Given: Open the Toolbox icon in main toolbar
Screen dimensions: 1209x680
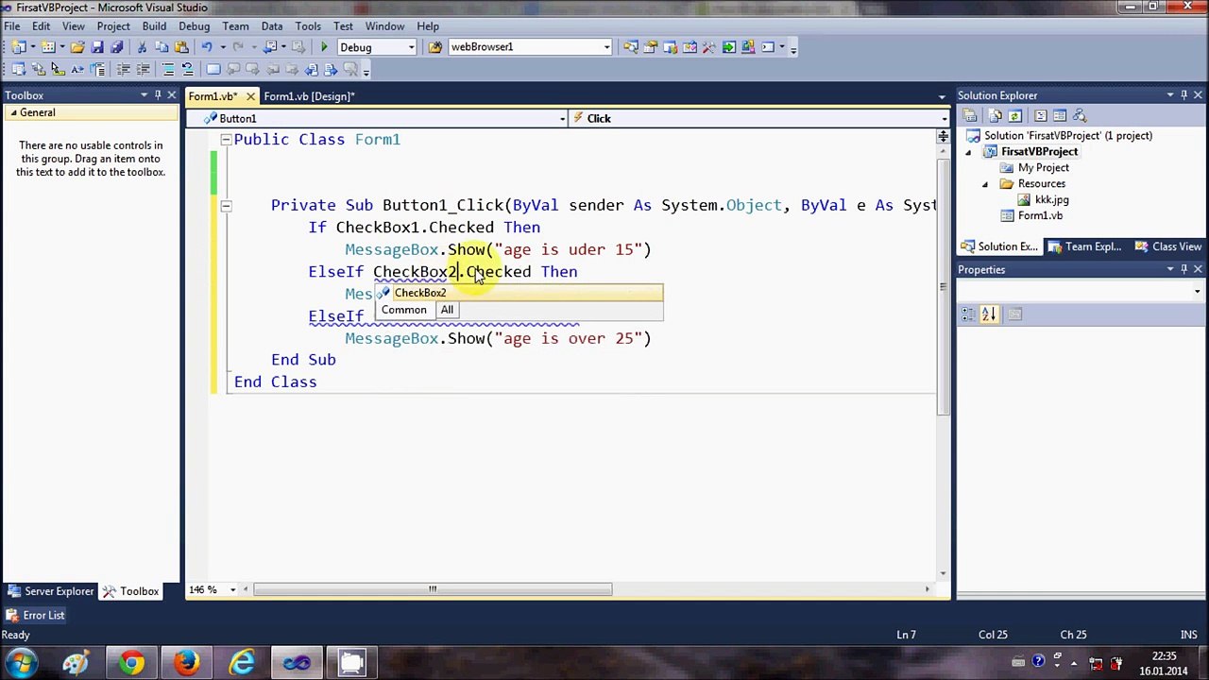Looking at the screenshot, I should click(709, 47).
